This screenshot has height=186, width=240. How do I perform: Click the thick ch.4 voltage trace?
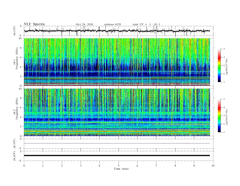point(117,156)
